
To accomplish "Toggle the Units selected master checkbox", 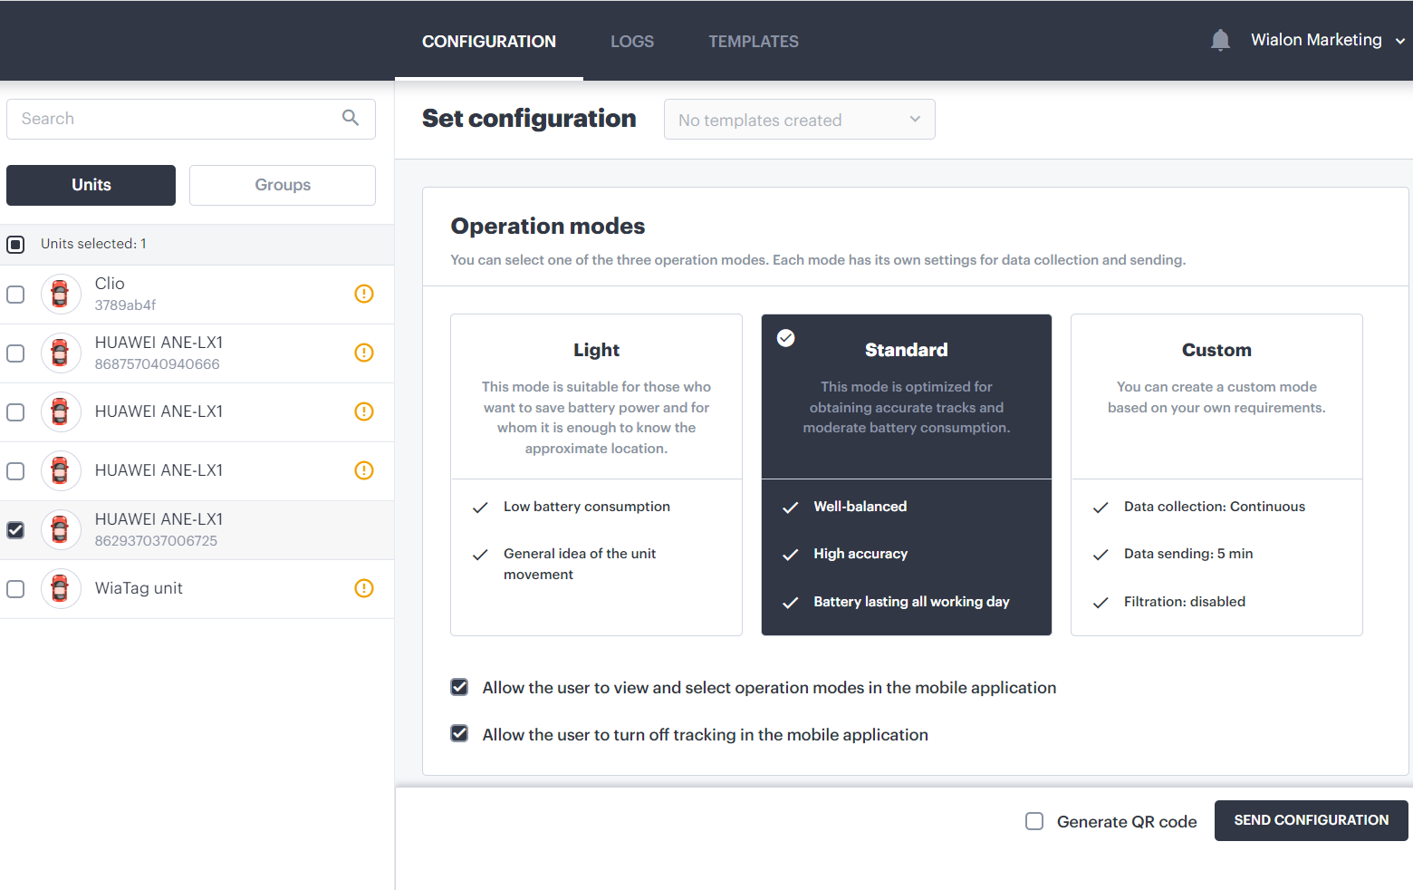I will [x=15, y=245].
